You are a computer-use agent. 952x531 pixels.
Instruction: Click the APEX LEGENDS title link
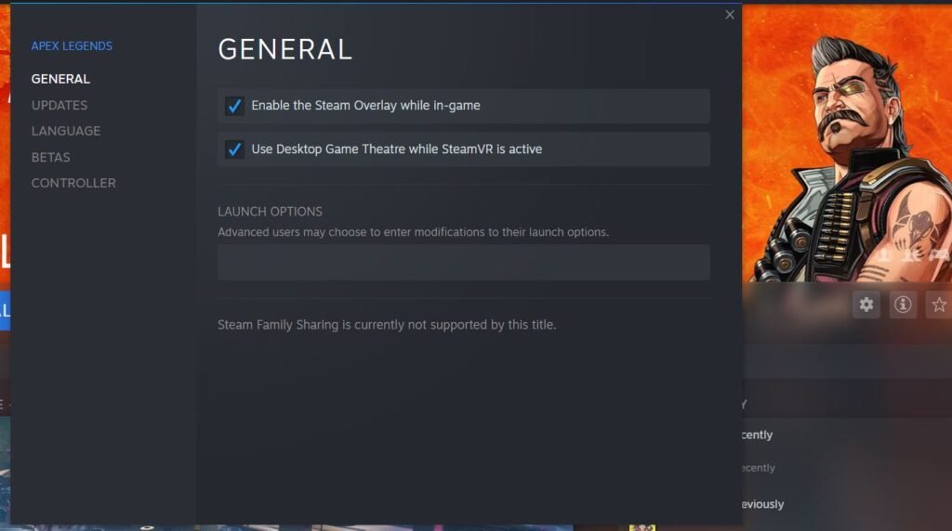(x=72, y=46)
